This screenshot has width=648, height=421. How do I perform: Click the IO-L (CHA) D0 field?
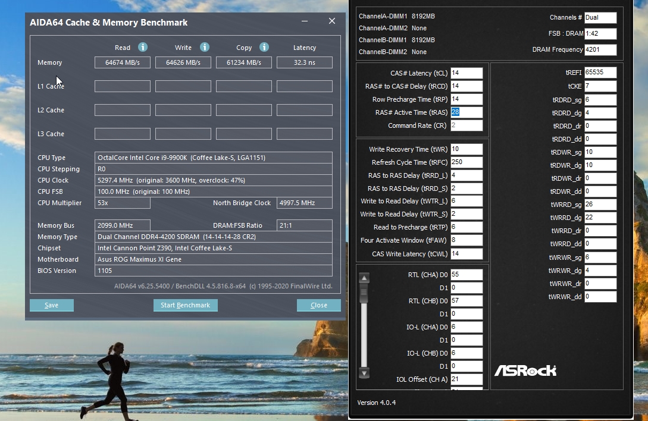(x=466, y=327)
